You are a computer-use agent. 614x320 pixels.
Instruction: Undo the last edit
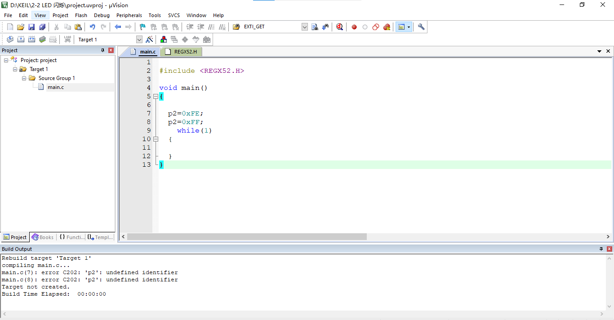coord(93,27)
